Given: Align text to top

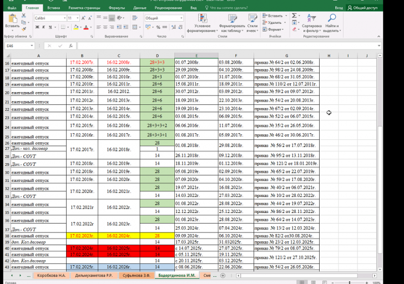Looking at the screenshot, I should (x=99, y=18).
